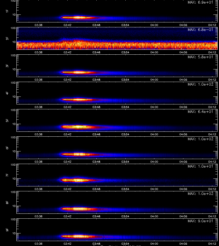Screen dimensions: 219x246
Task: Click the 04:06 tick label under panel 2F
Action: [183, 52]
